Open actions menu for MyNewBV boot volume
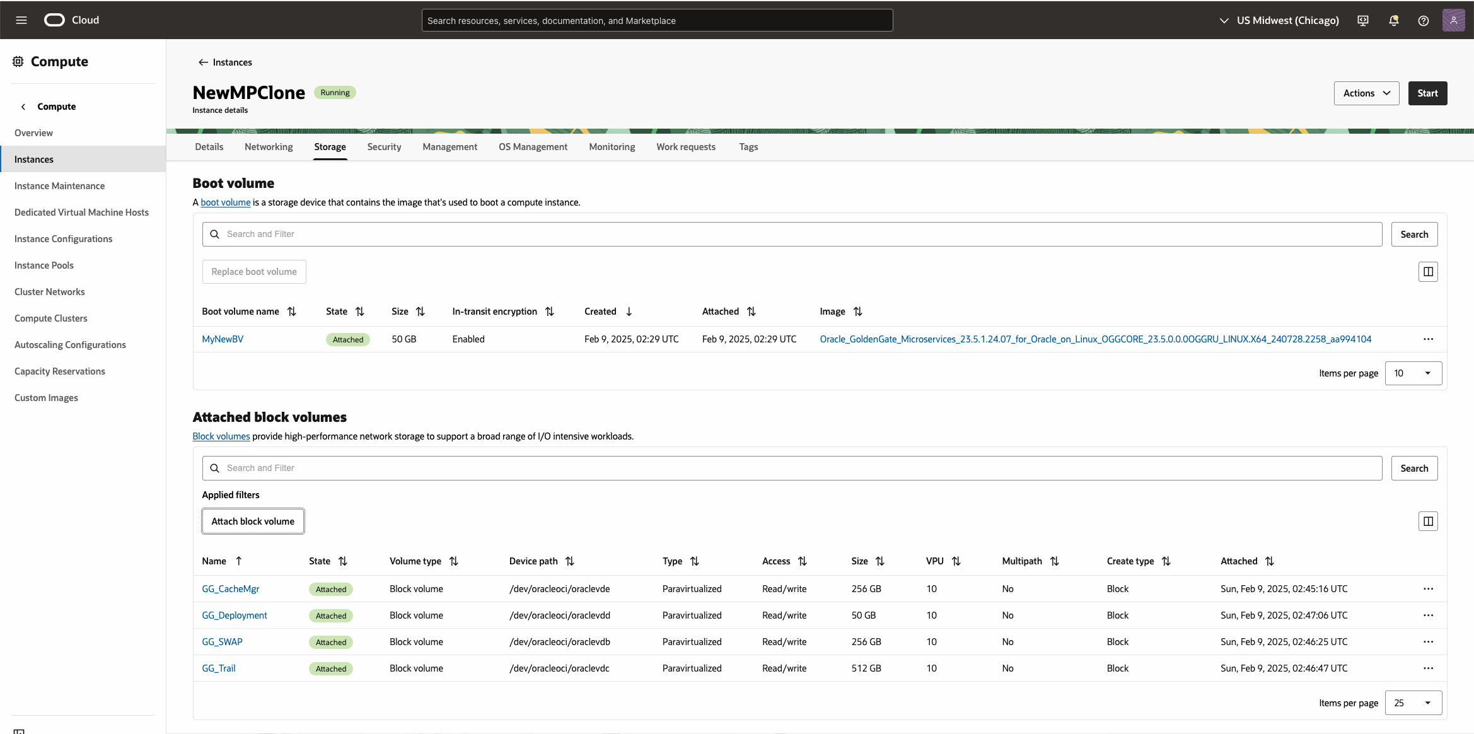1474x734 pixels. [x=1428, y=339]
